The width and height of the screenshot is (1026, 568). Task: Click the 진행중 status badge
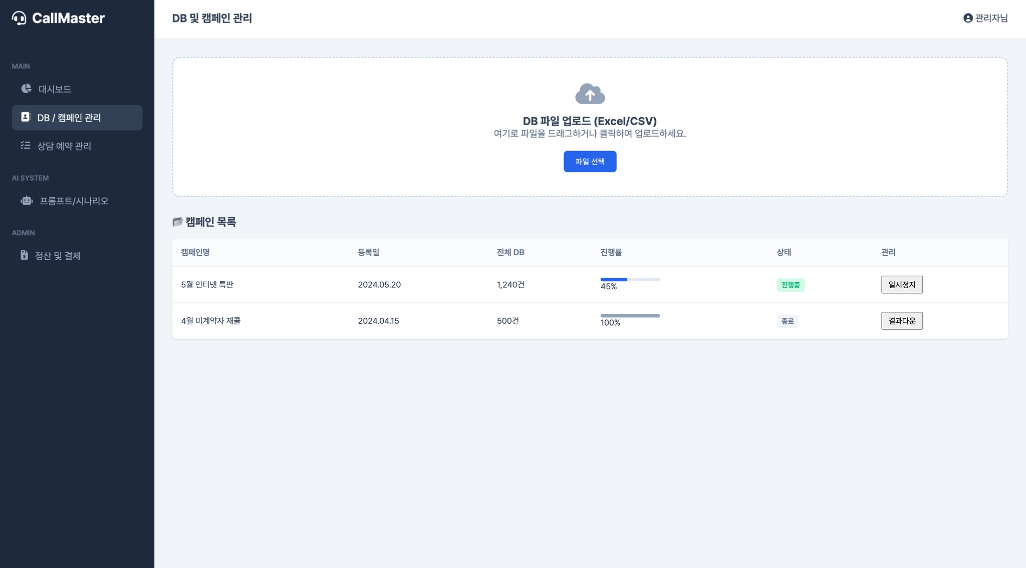(x=790, y=285)
